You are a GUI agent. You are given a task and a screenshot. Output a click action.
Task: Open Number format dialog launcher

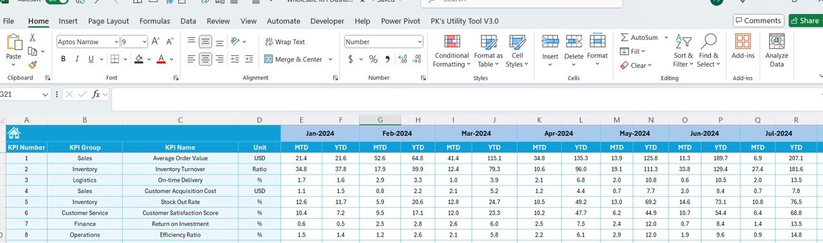[423, 78]
